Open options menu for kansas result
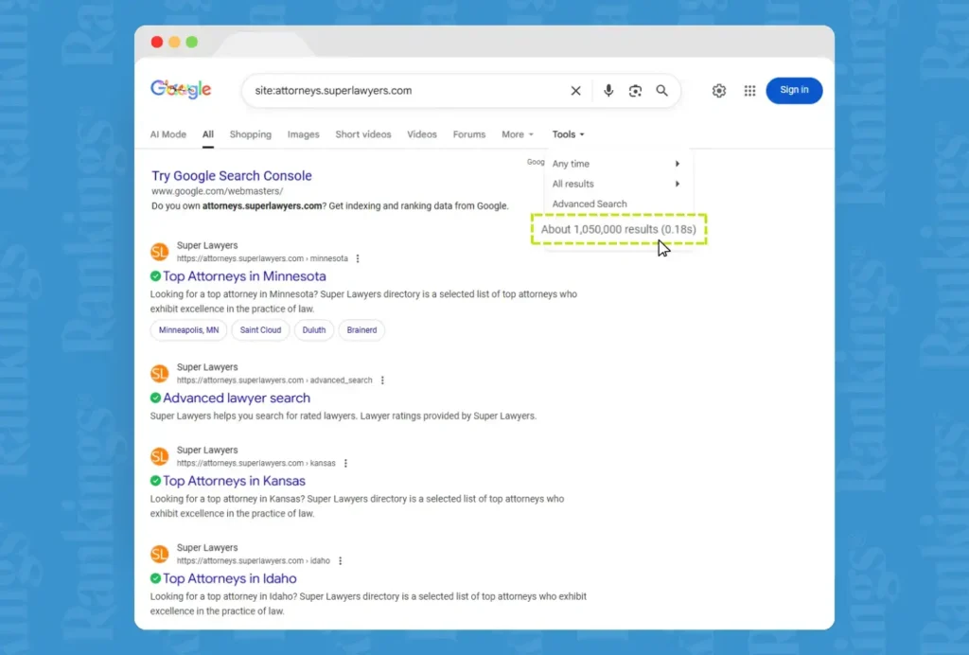This screenshot has width=969, height=655. pyautogui.click(x=345, y=463)
